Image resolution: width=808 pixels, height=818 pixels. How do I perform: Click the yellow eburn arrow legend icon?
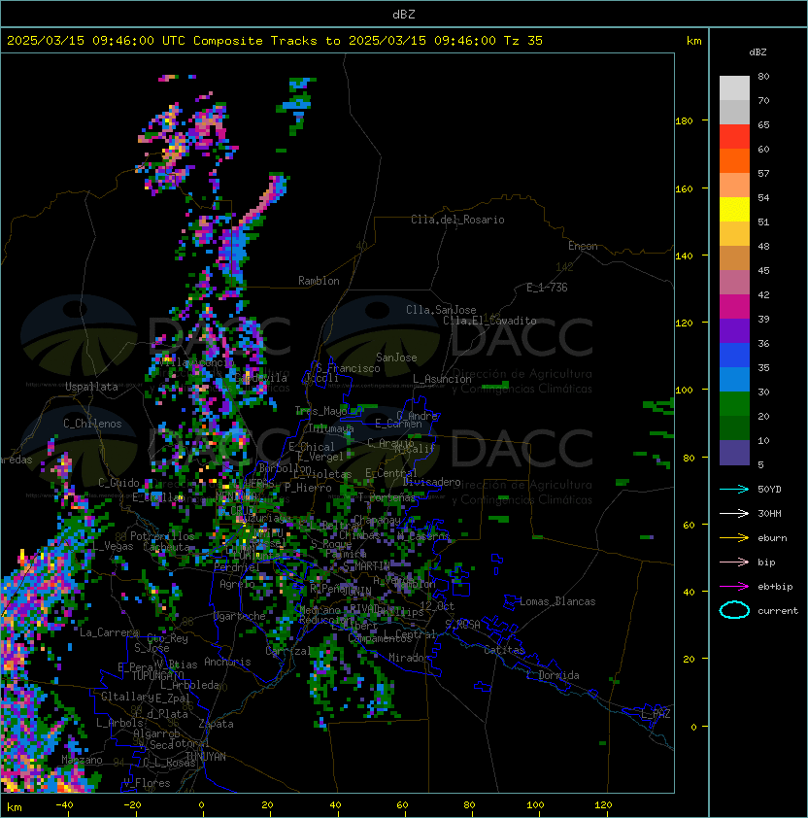point(734,538)
